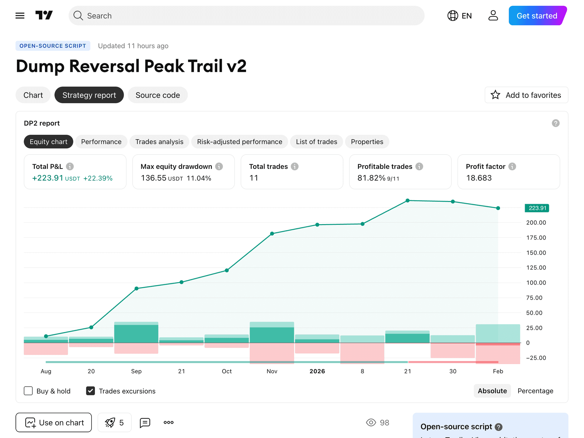The height and width of the screenshot is (438, 584).
Task: Open the Risk-adjusted performance section
Action: click(239, 141)
